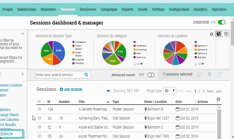The height and width of the screenshot is (139, 234).
Task: Open table column settings gear
Action: click(x=218, y=99)
